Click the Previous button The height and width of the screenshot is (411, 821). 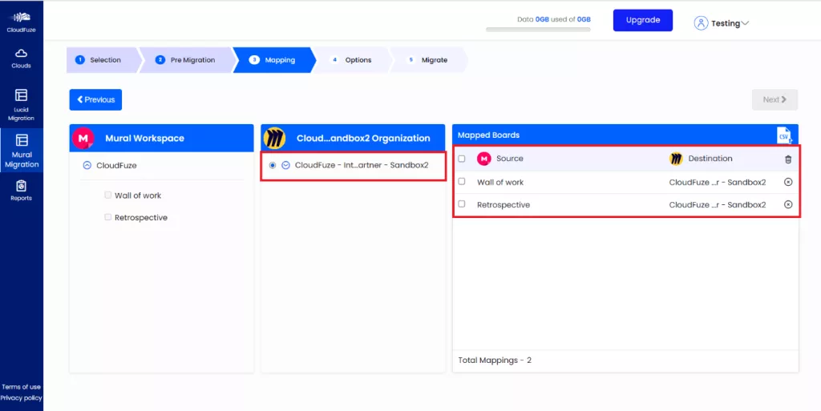(x=96, y=99)
